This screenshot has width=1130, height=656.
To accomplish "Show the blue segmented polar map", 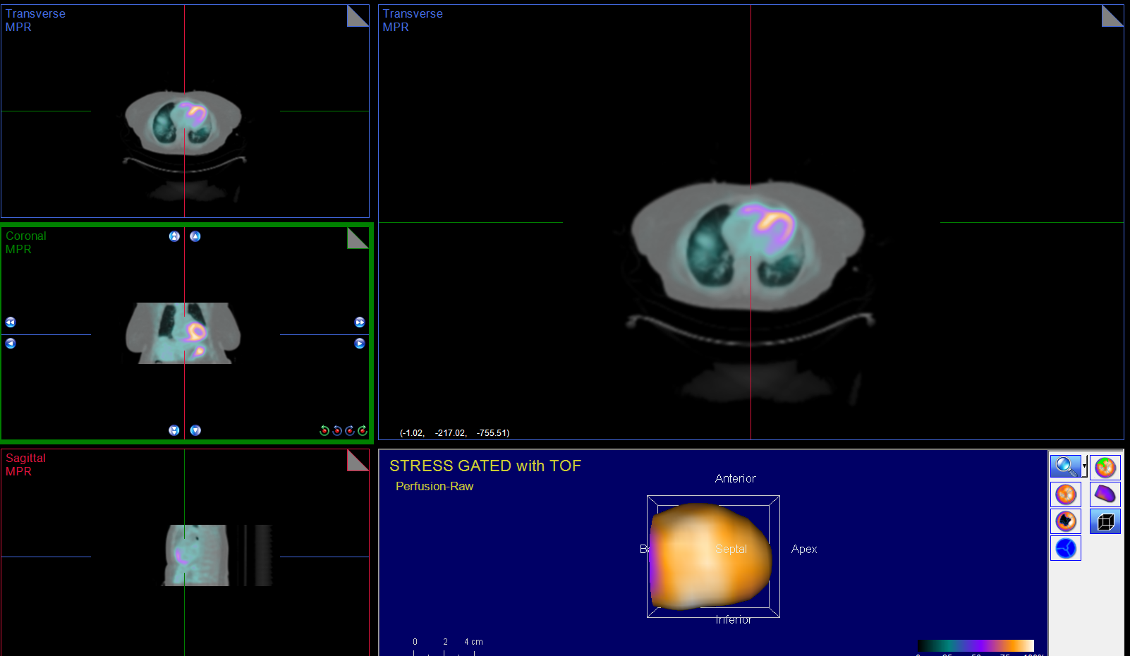I will [x=1066, y=548].
